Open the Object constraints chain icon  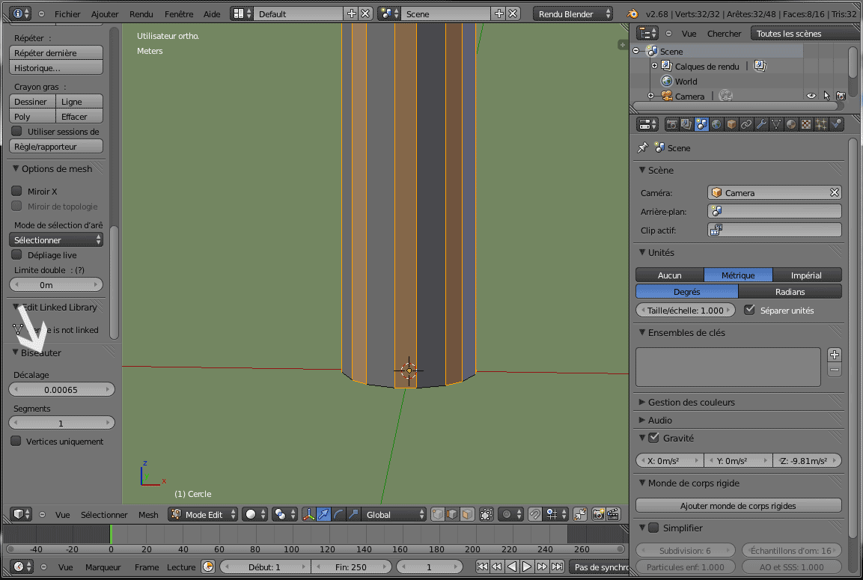pyautogui.click(x=746, y=124)
